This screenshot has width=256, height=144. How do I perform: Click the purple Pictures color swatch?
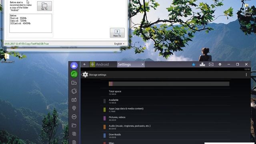point(104,118)
